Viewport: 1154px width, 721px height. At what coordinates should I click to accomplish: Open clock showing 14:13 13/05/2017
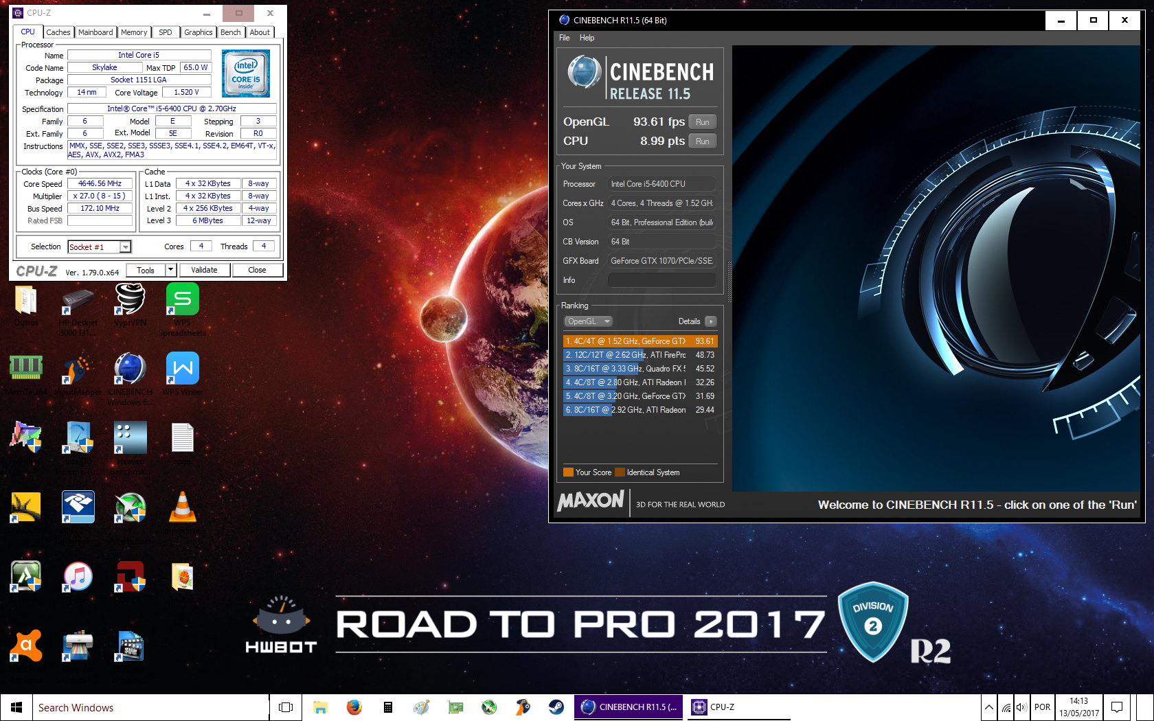(1078, 707)
